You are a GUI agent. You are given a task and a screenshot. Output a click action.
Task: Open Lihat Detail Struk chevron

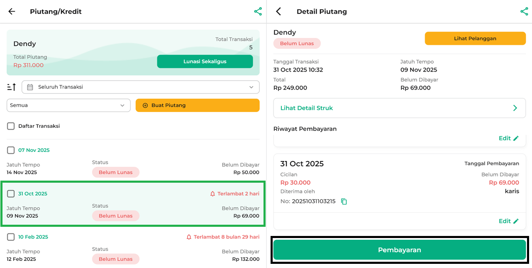[x=515, y=108]
